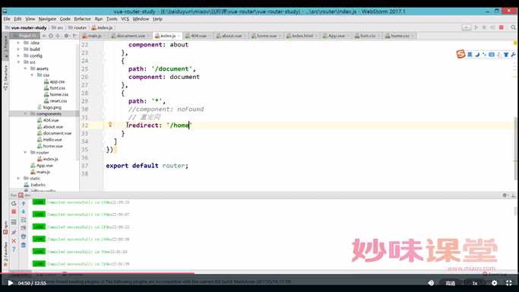Viewport: 519px width, 292px height.
Task: Collapse the components folder in project tree
Action: tap(25, 113)
